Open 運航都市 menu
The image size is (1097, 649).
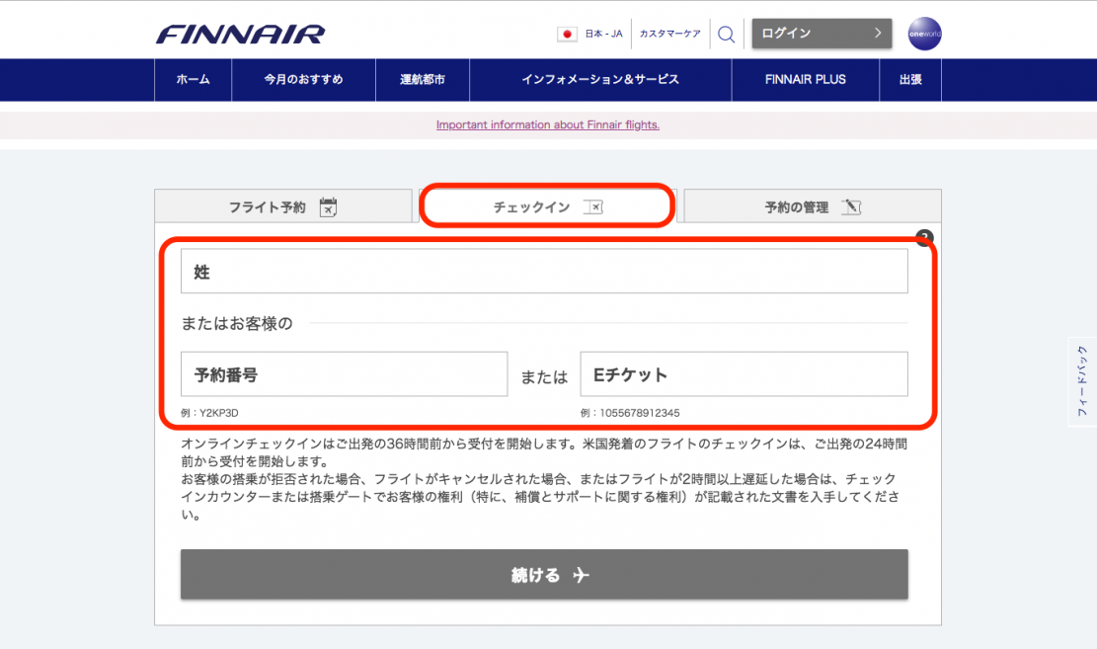[423, 80]
